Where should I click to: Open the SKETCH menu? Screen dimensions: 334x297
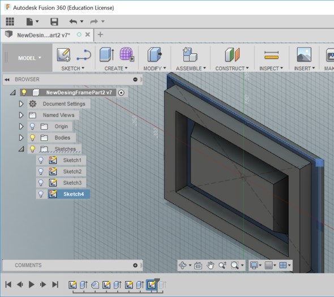pos(72,68)
